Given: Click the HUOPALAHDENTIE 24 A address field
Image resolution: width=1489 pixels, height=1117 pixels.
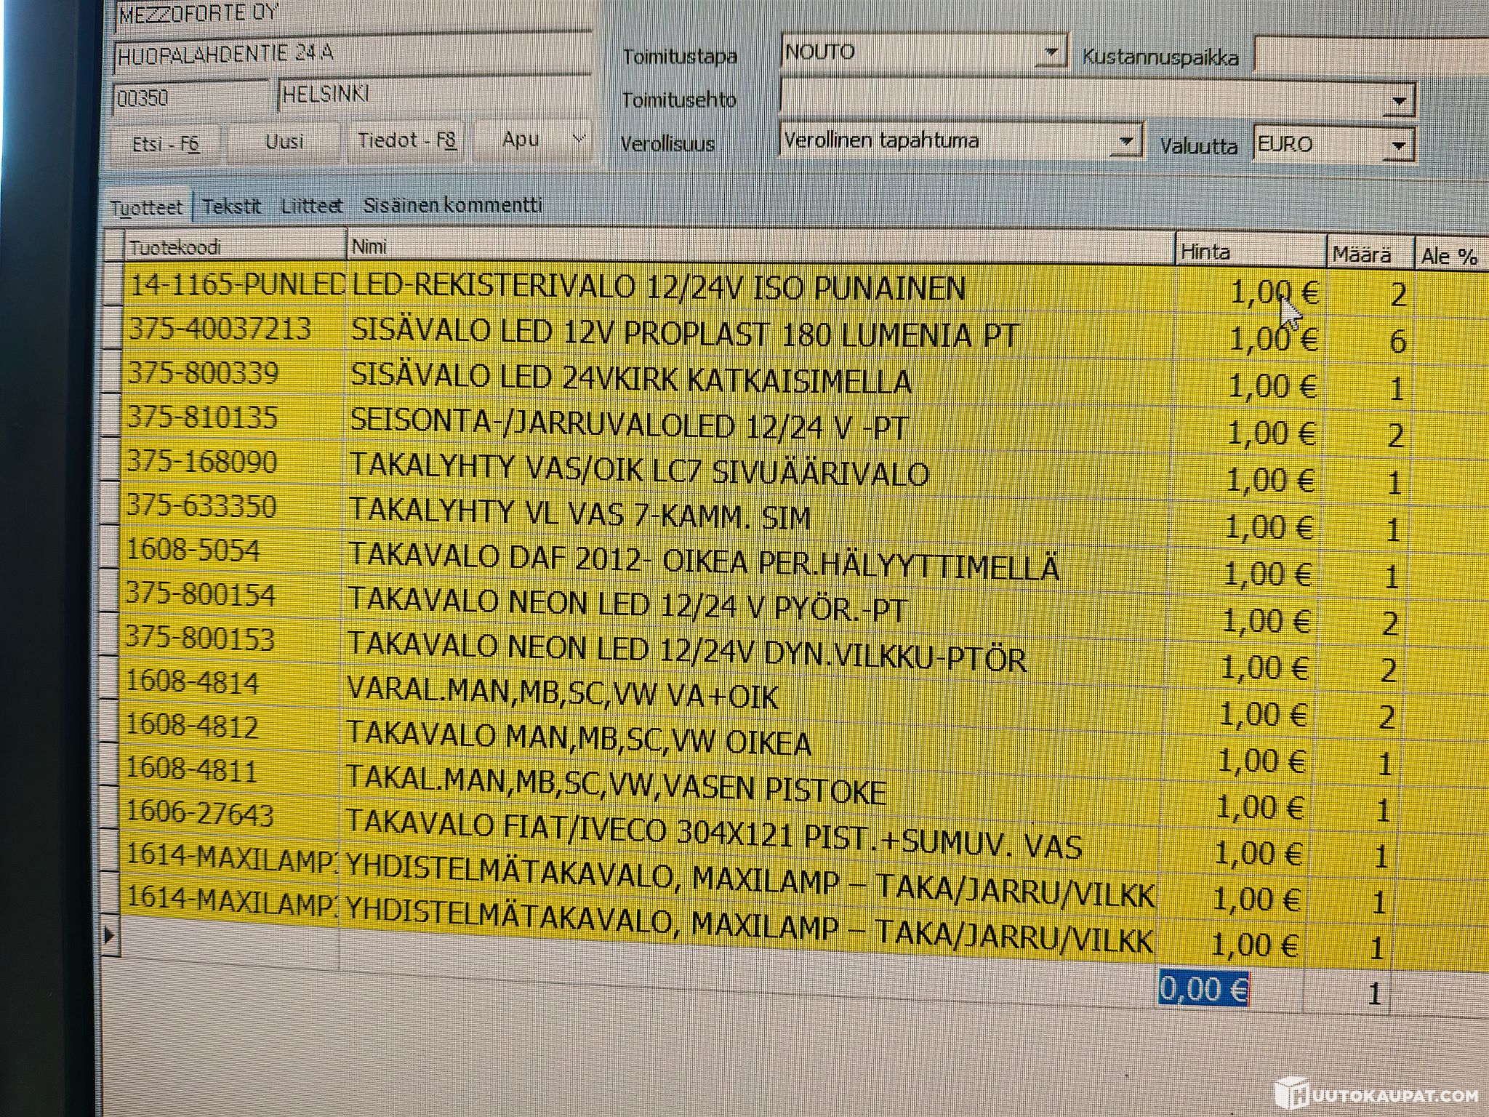Looking at the screenshot, I should 353,55.
